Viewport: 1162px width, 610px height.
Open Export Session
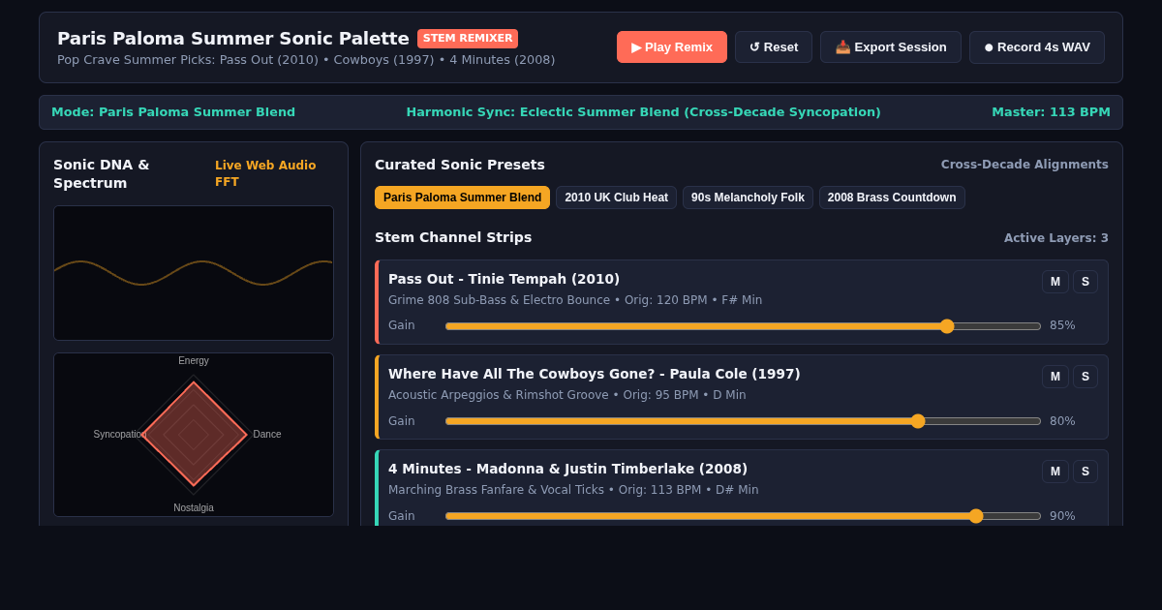(891, 46)
